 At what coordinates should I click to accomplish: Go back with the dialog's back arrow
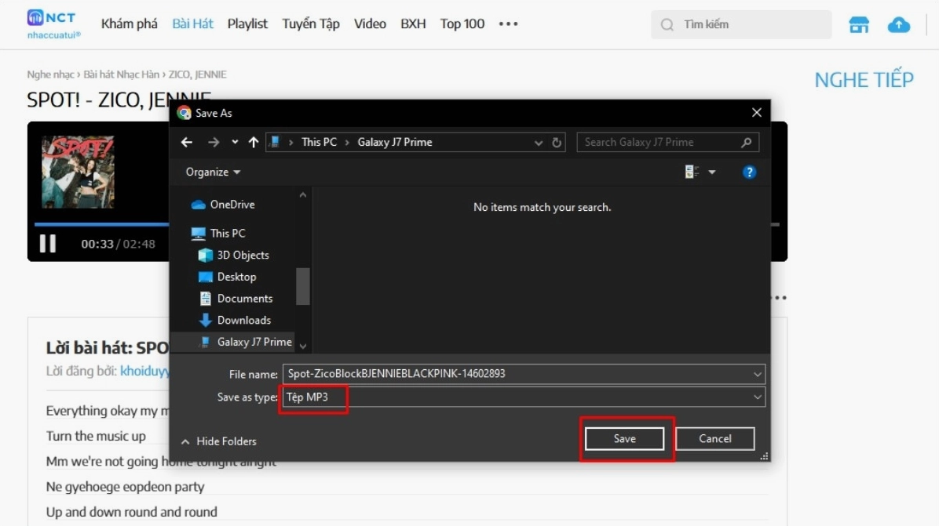pyautogui.click(x=187, y=142)
